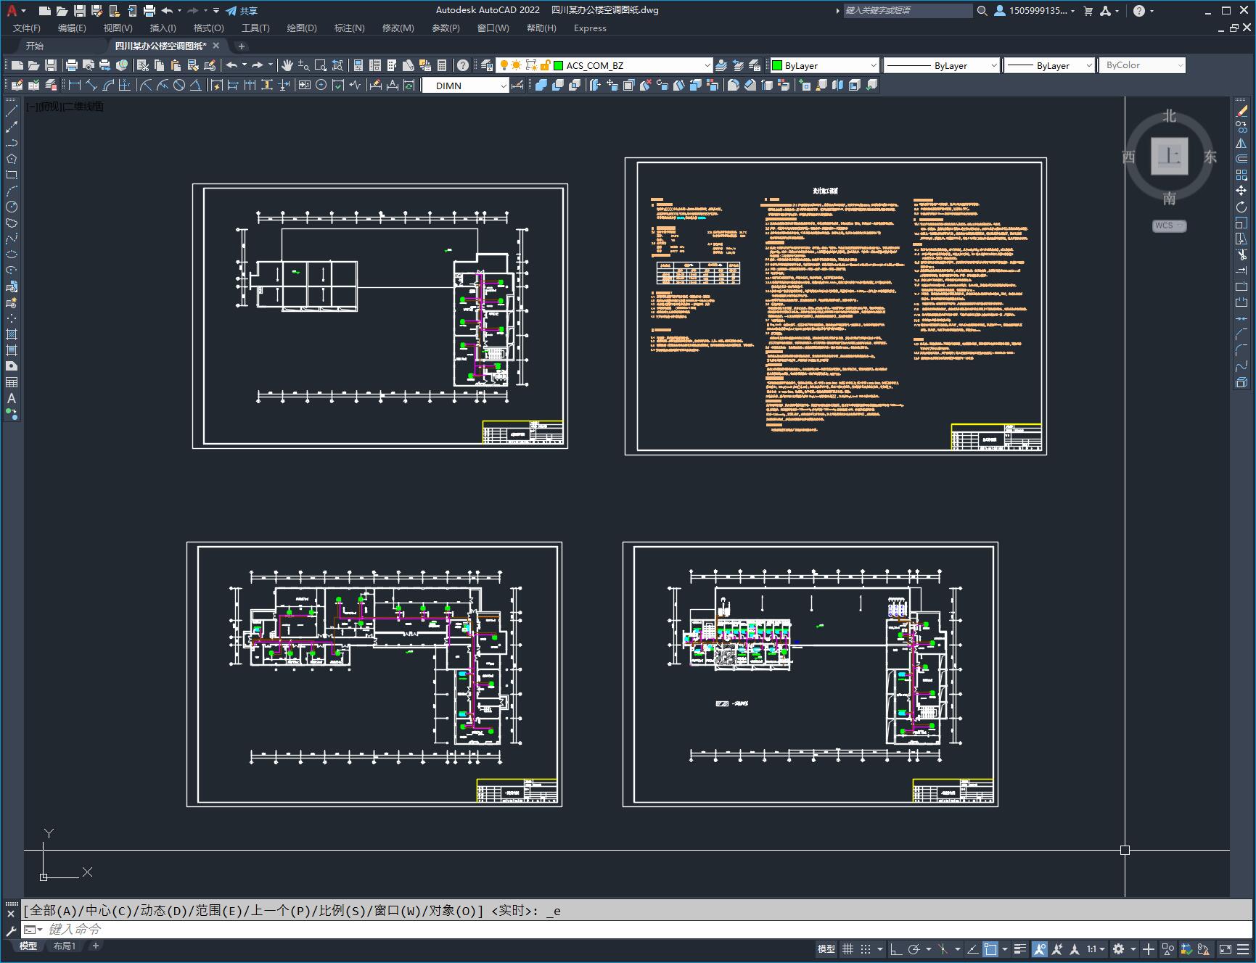Open Workspace Switching gear icon
Viewport: 1256px width, 963px height.
point(1118,948)
